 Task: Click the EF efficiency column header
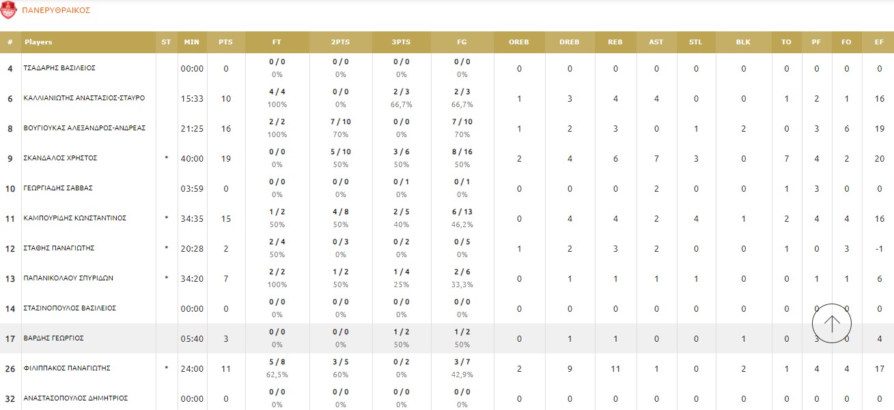point(880,42)
